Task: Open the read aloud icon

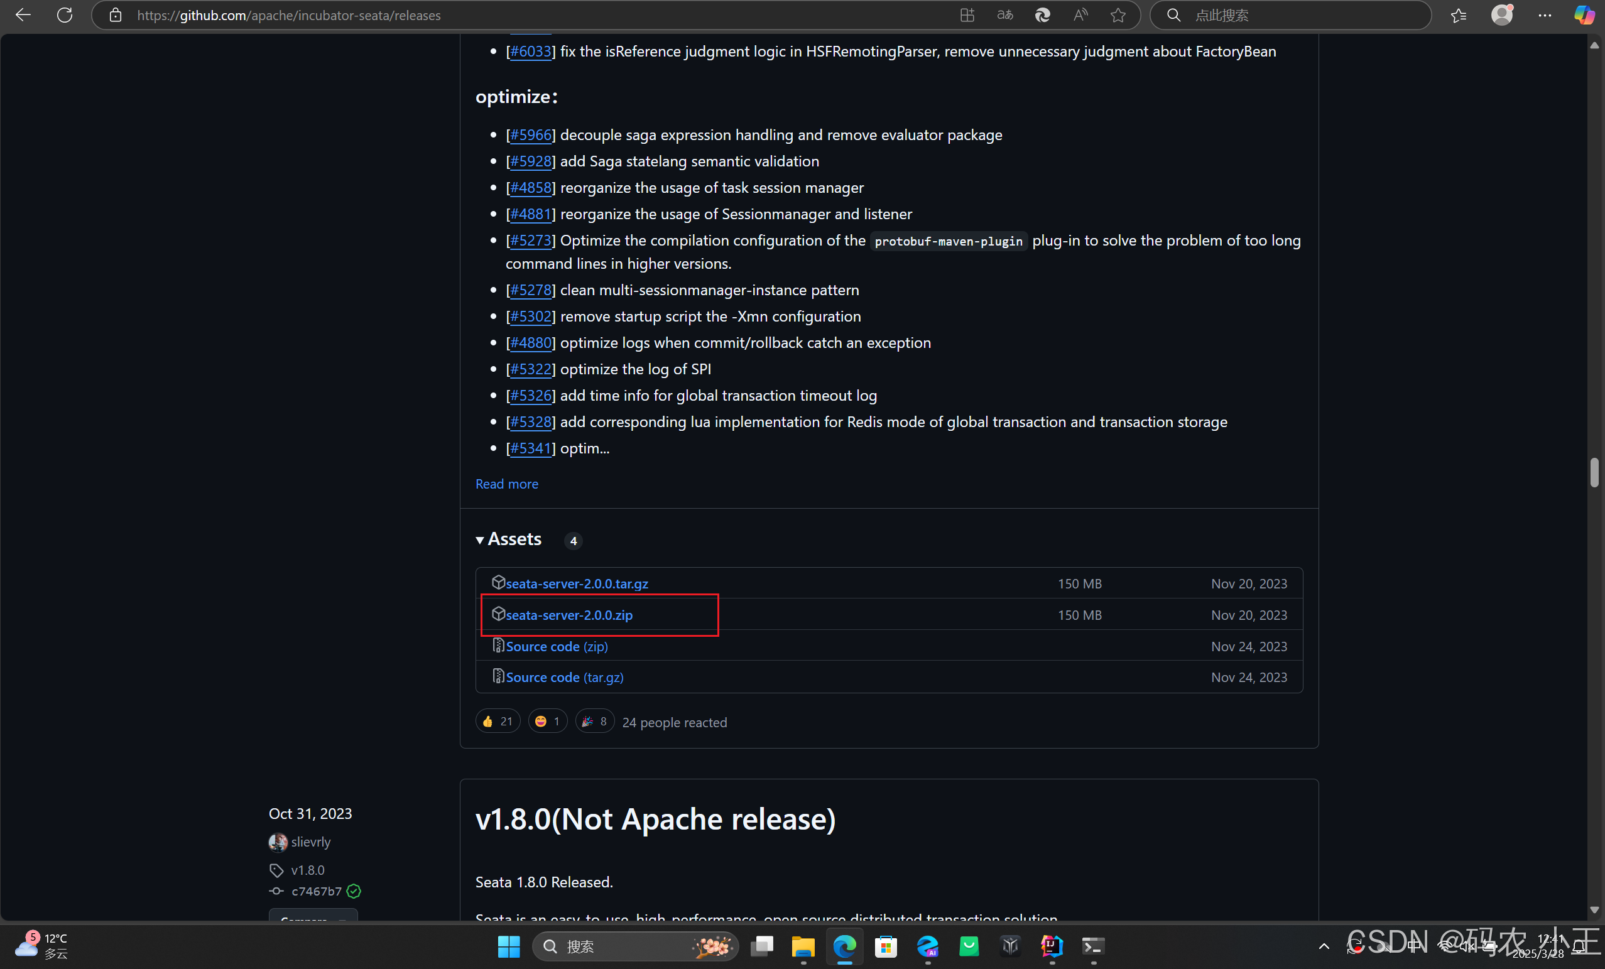Action: coord(1080,15)
